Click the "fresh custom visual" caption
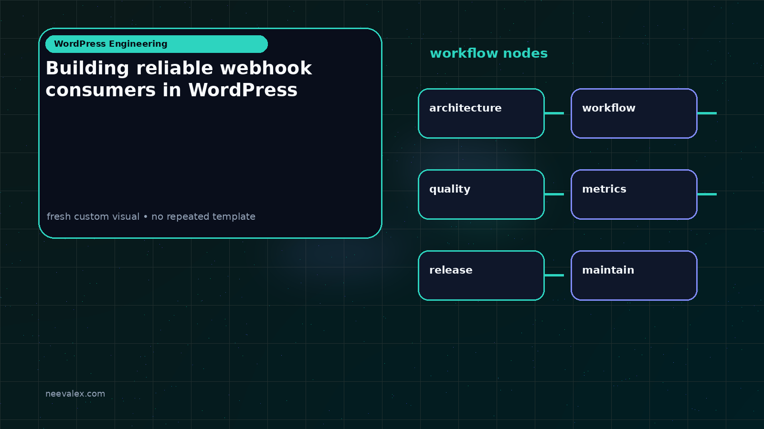764x429 pixels. pyautogui.click(x=151, y=216)
